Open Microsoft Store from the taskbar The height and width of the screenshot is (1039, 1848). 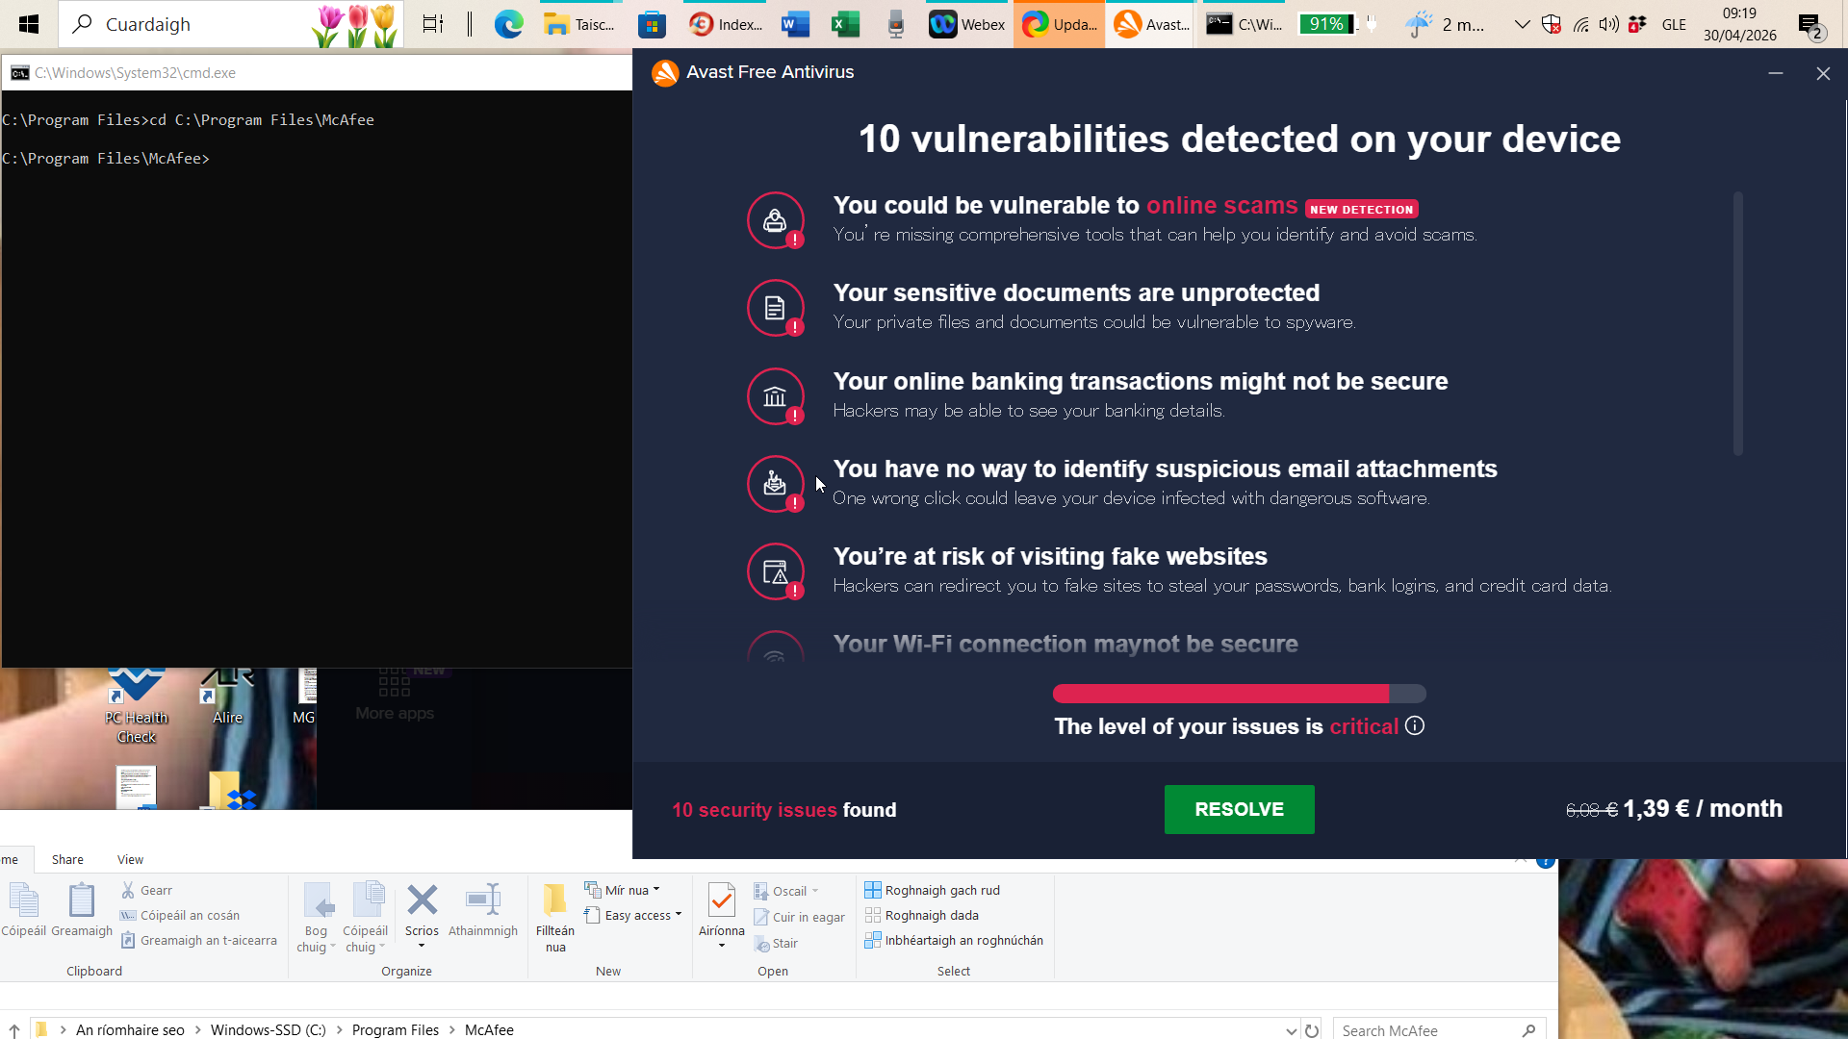[x=652, y=24]
